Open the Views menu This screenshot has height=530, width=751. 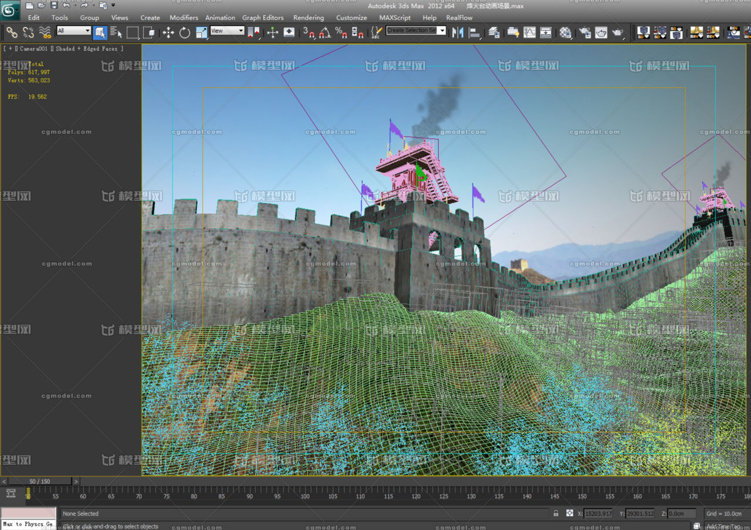pos(120,18)
